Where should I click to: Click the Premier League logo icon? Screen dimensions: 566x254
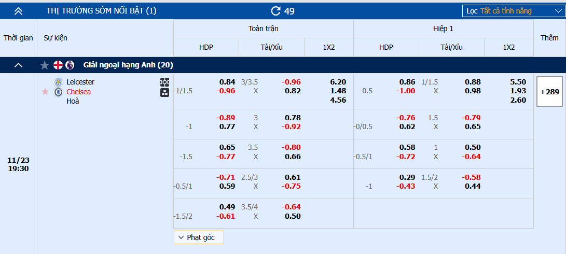tap(70, 65)
